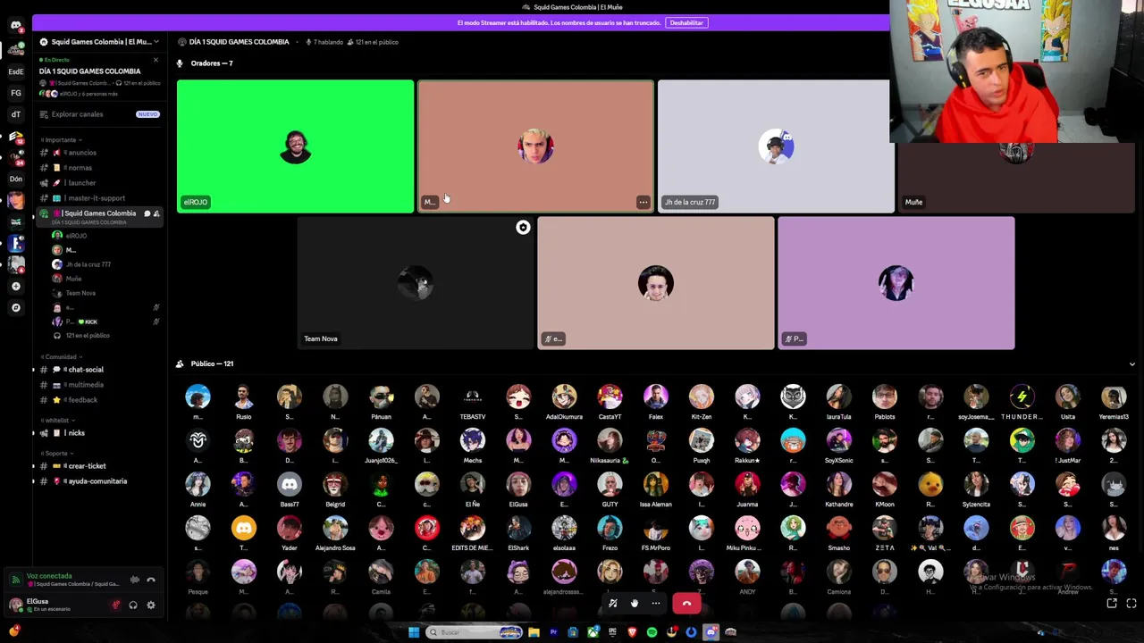Screen dimensions: 1144x643
Task: Open Spotify from the Windows taskbar
Action: pyautogui.click(x=652, y=632)
